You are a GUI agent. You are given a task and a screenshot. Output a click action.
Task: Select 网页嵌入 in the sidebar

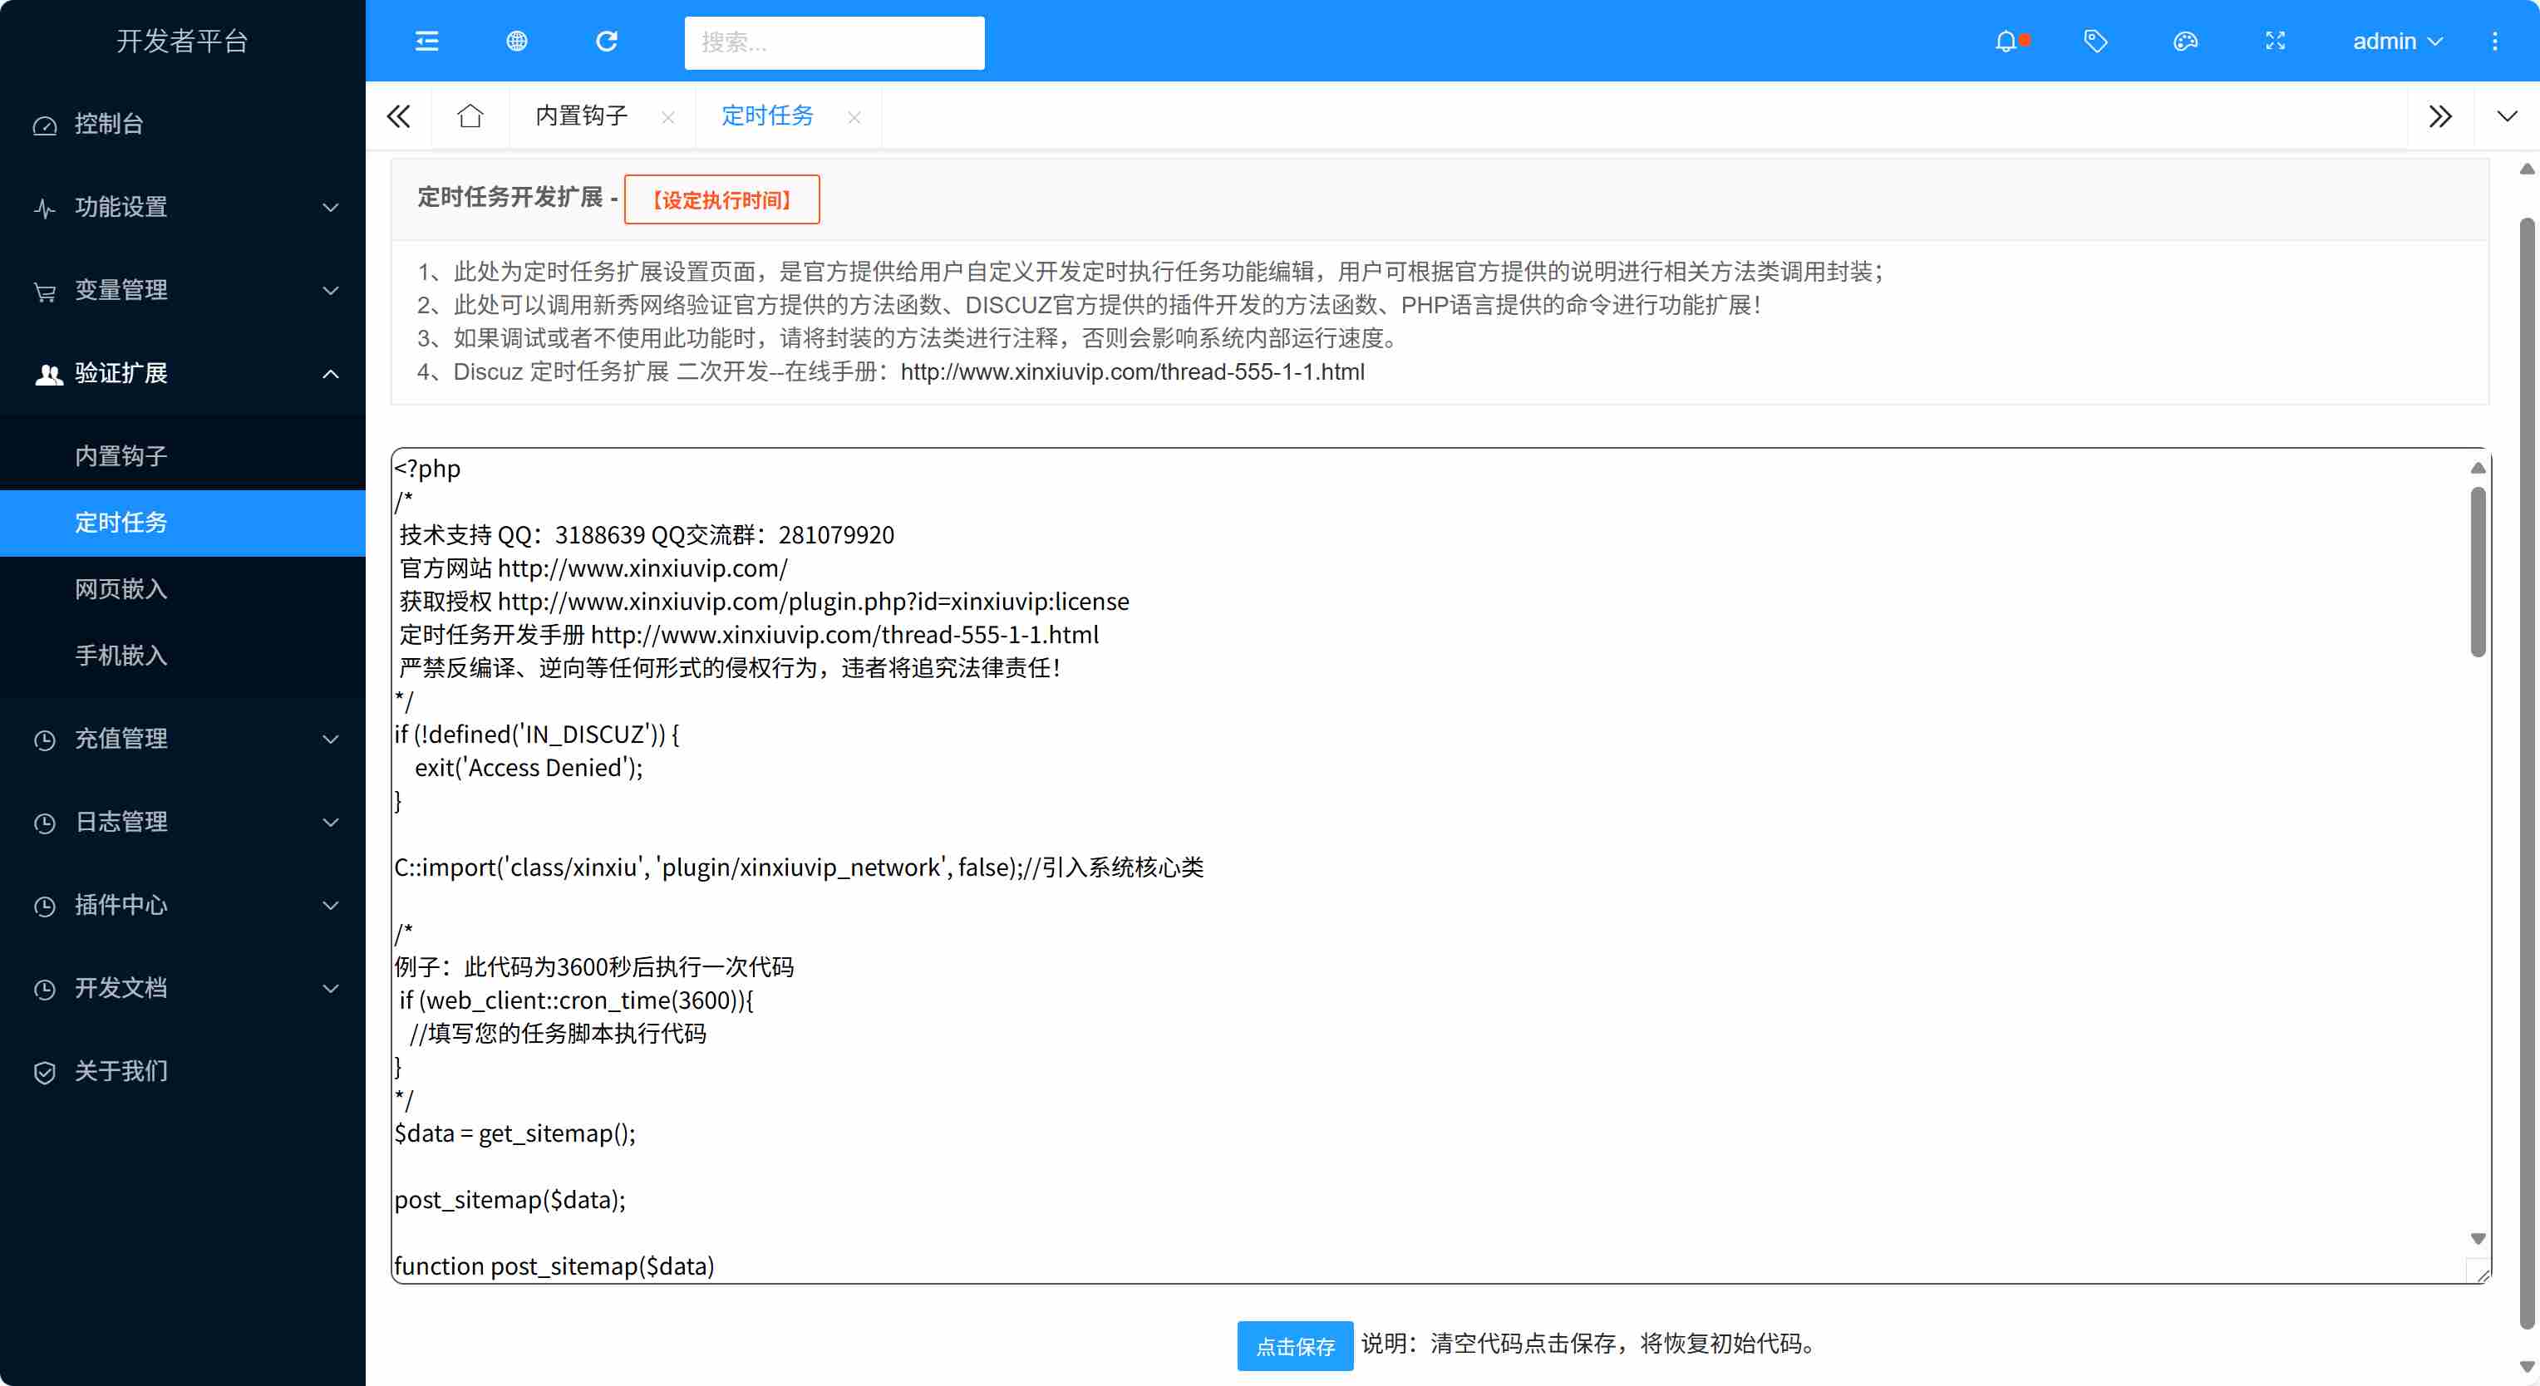pyautogui.click(x=121, y=589)
